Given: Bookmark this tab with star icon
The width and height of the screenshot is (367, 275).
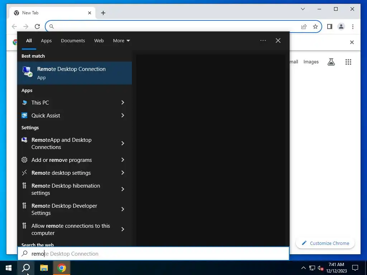Looking at the screenshot, I should [315, 26].
